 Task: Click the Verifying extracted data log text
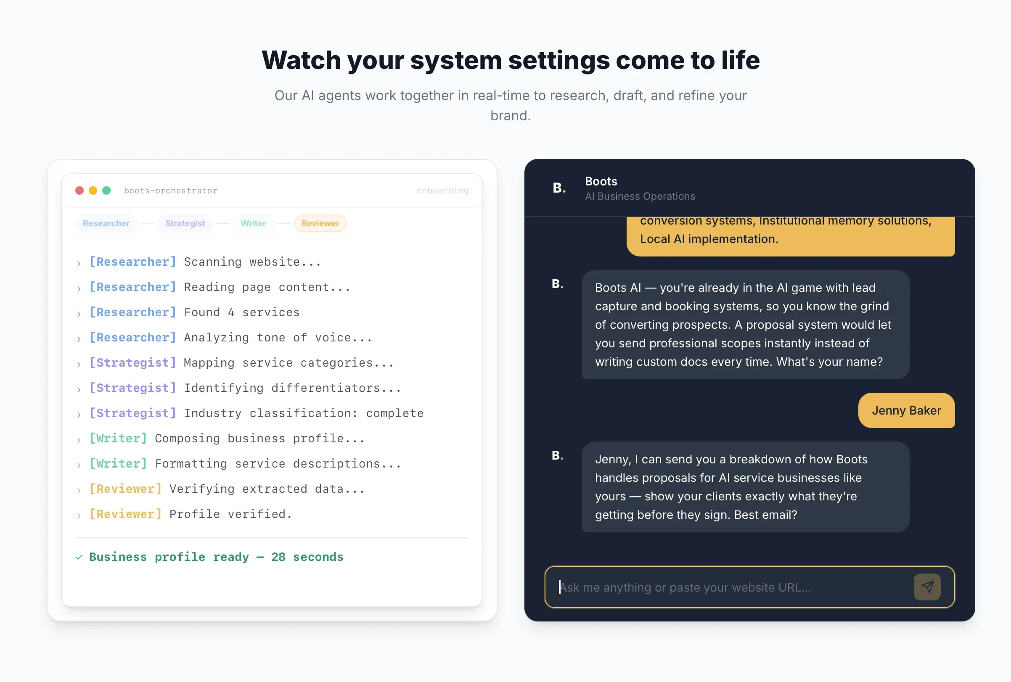[267, 489]
